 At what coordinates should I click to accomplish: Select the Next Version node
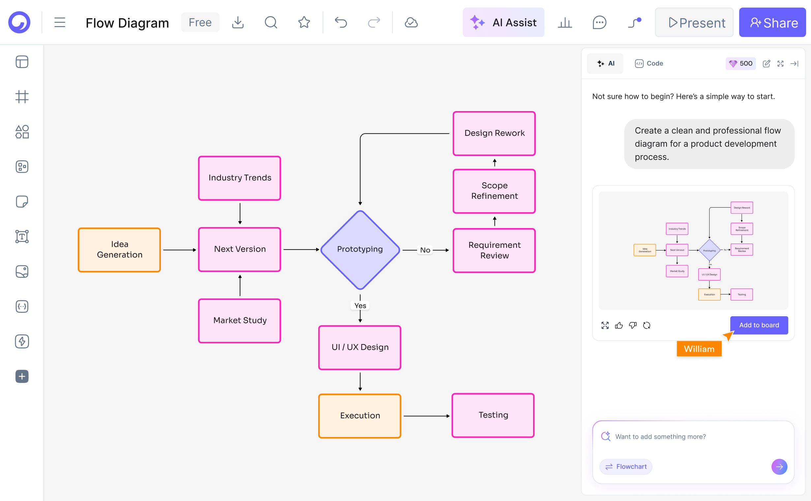240,250
